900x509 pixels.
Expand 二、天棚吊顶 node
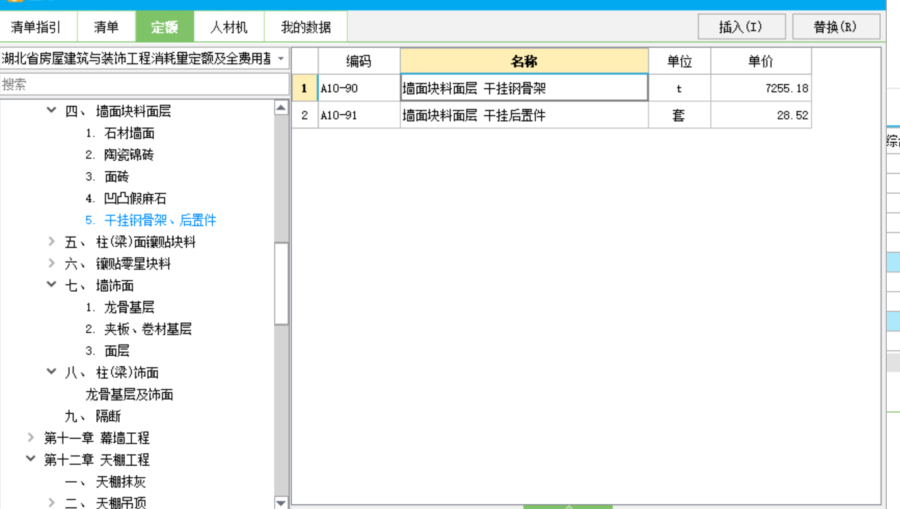tap(51, 503)
